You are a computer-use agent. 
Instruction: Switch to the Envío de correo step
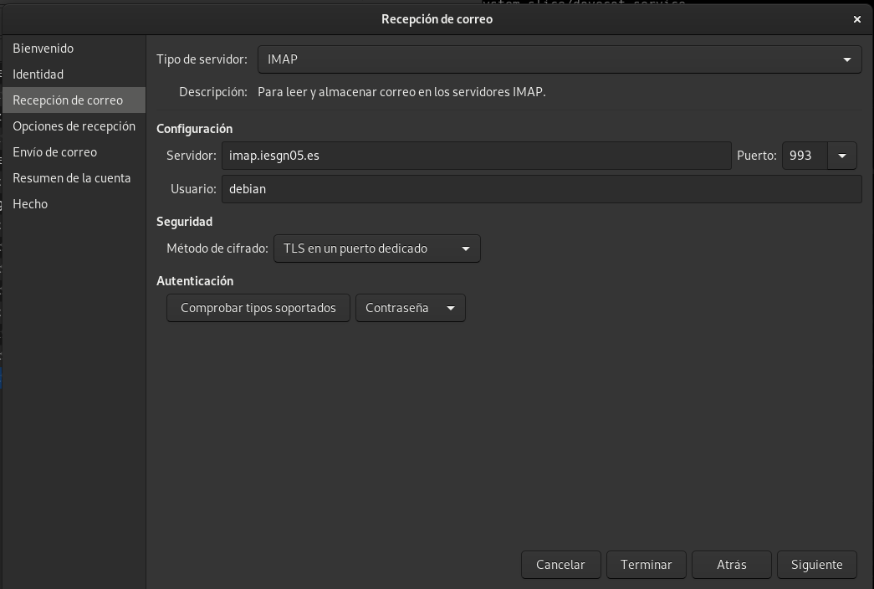55,152
